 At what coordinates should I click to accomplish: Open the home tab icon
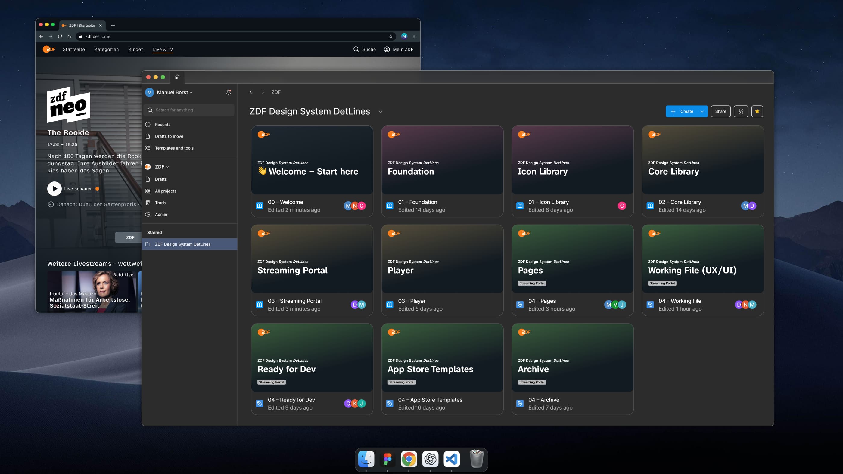(x=177, y=77)
